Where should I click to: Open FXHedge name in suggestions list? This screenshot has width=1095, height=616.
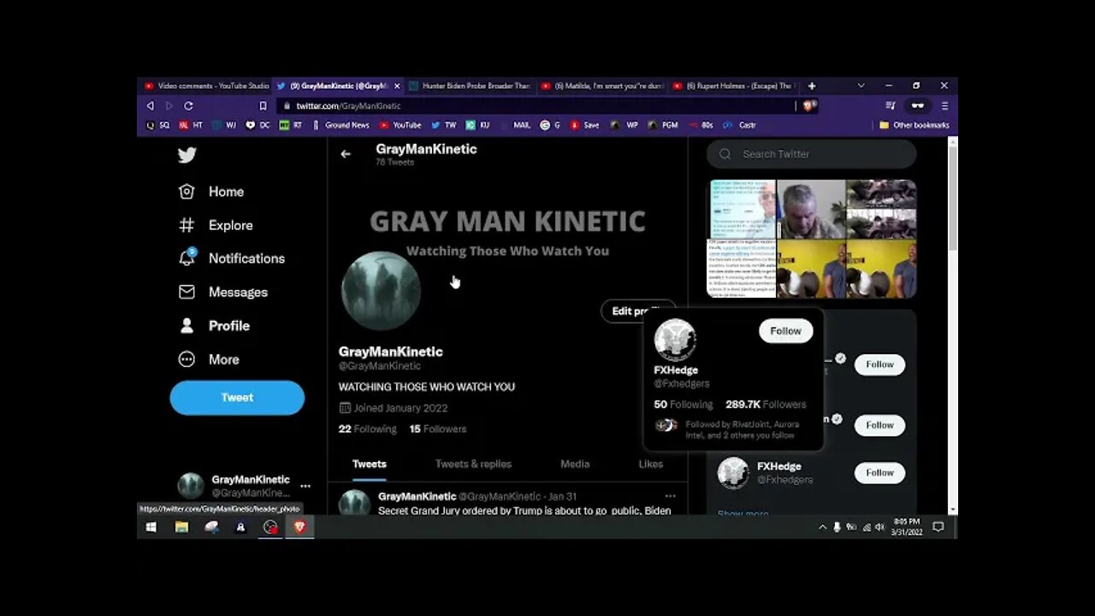[x=778, y=466]
